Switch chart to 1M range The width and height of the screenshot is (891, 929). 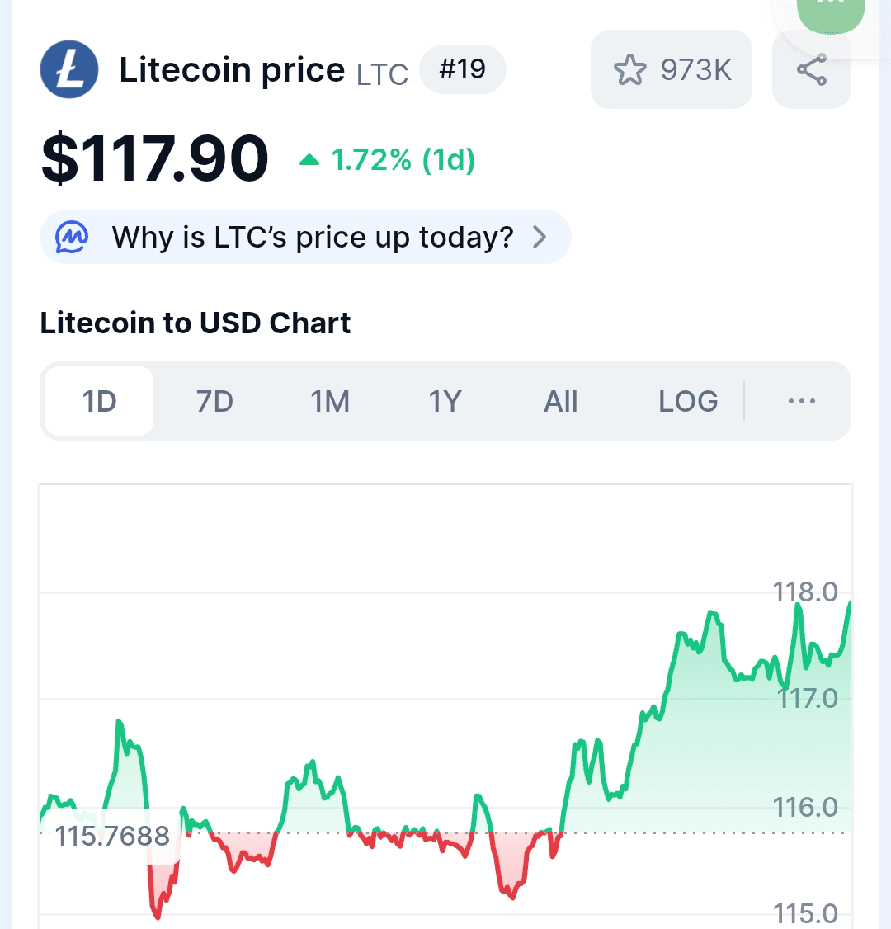330,401
